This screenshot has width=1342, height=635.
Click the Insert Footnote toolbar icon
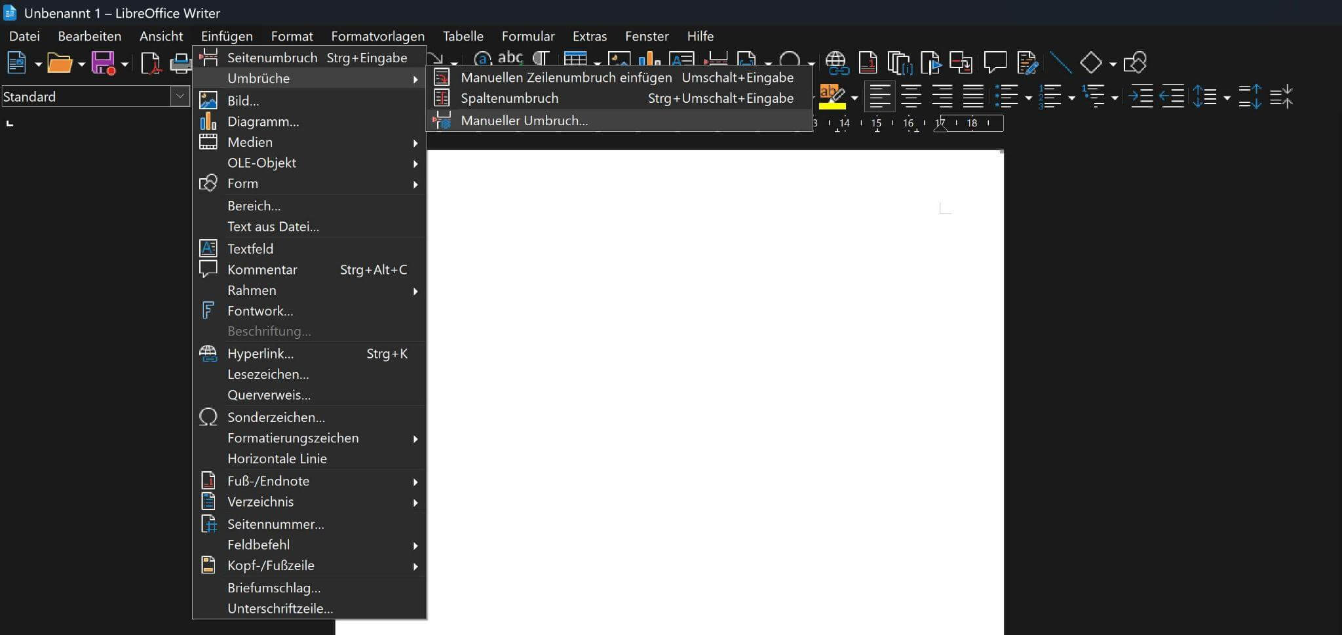tap(868, 63)
